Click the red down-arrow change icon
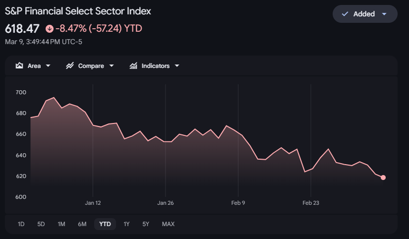 tap(49, 29)
